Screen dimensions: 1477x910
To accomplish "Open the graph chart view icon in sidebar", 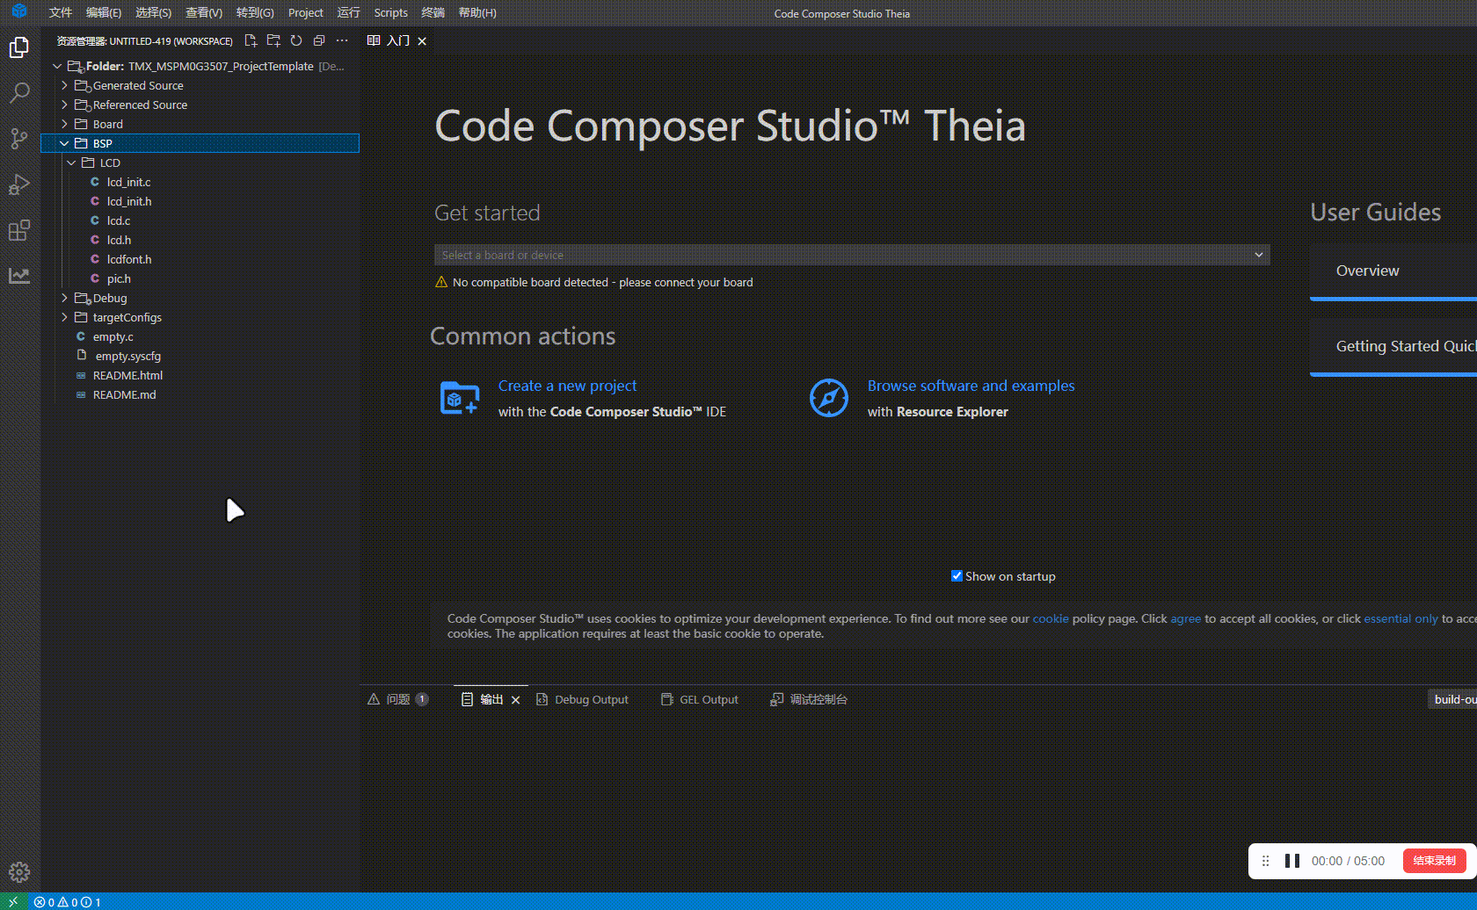I will (19, 276).
